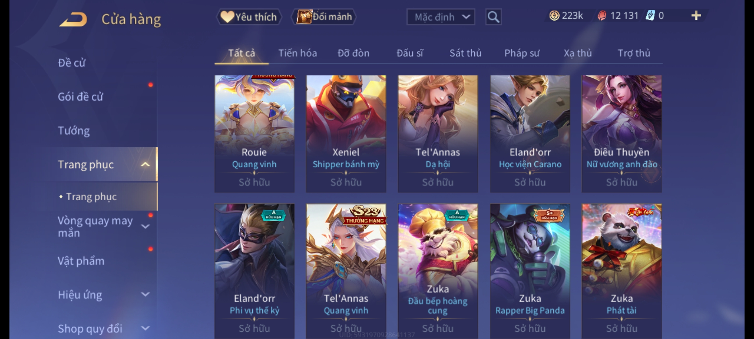This screenshot has width=754, height=339.
Task: Open the Tướng sidebar menu
Action: pos(74,131)
